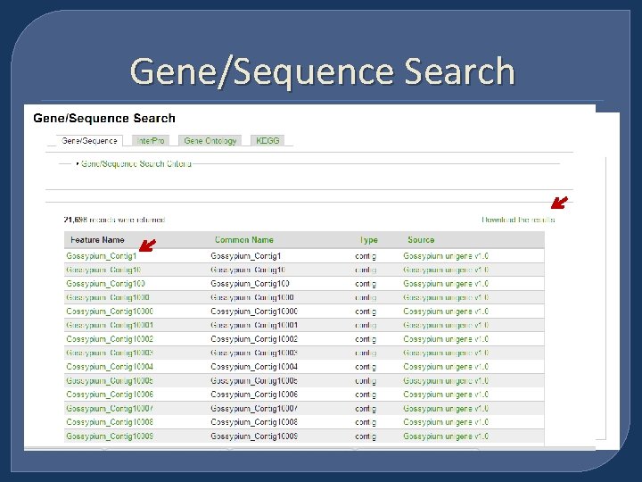
Task: Open Gossypium_Contig10006 feature link
Action: [110, 395]
